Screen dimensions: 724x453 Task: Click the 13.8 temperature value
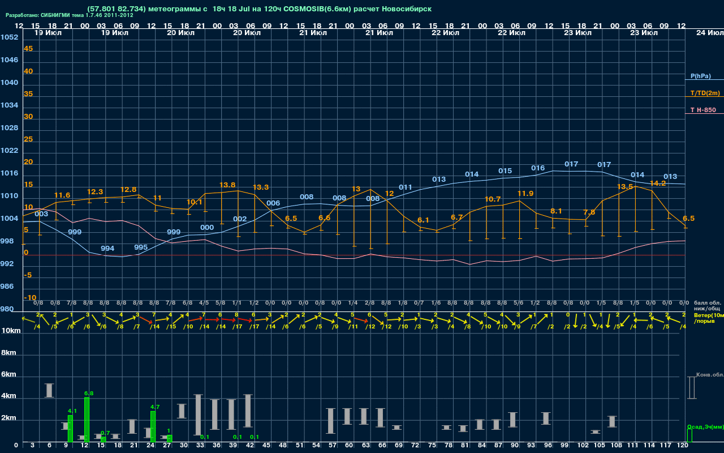pos(227,185)
